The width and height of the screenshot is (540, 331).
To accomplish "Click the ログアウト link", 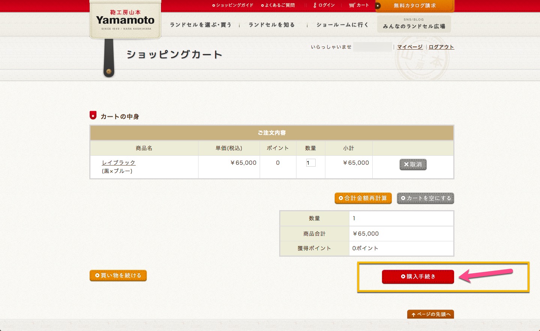I will coord(441,47).
